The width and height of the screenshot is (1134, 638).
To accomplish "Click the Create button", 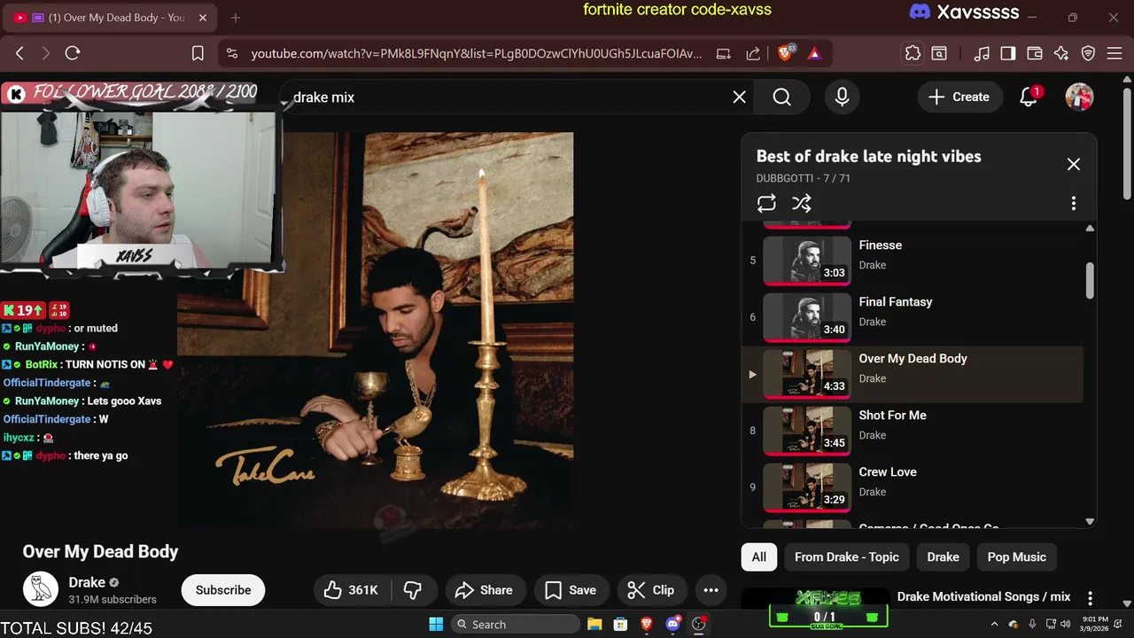I will coord(959,97).
